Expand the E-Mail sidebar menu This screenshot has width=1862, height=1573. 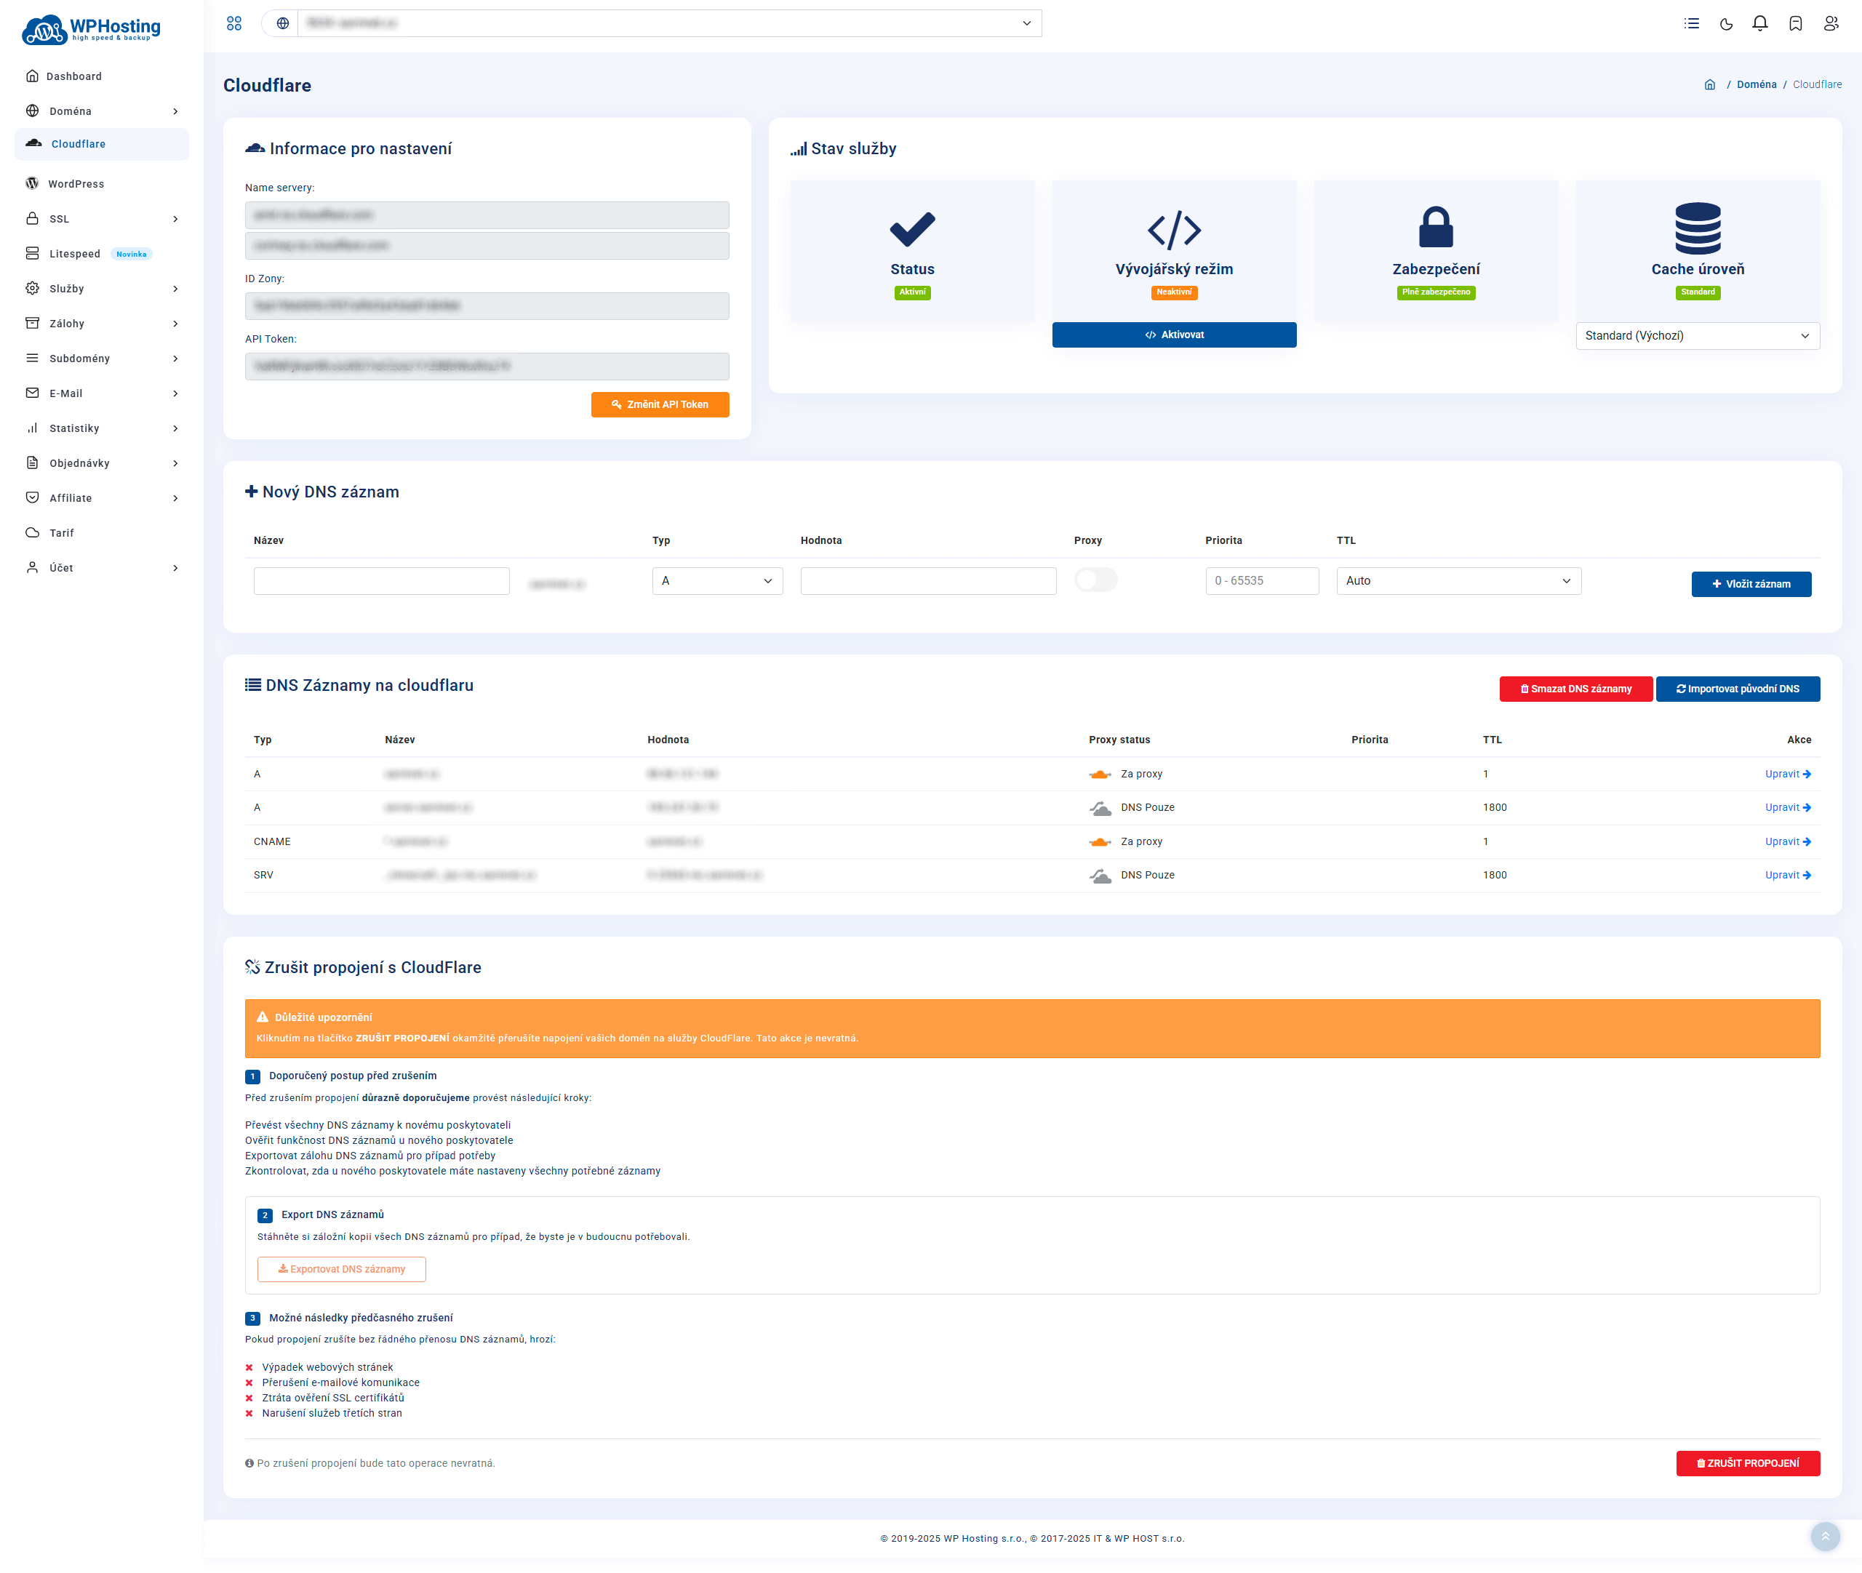[102, 393]
